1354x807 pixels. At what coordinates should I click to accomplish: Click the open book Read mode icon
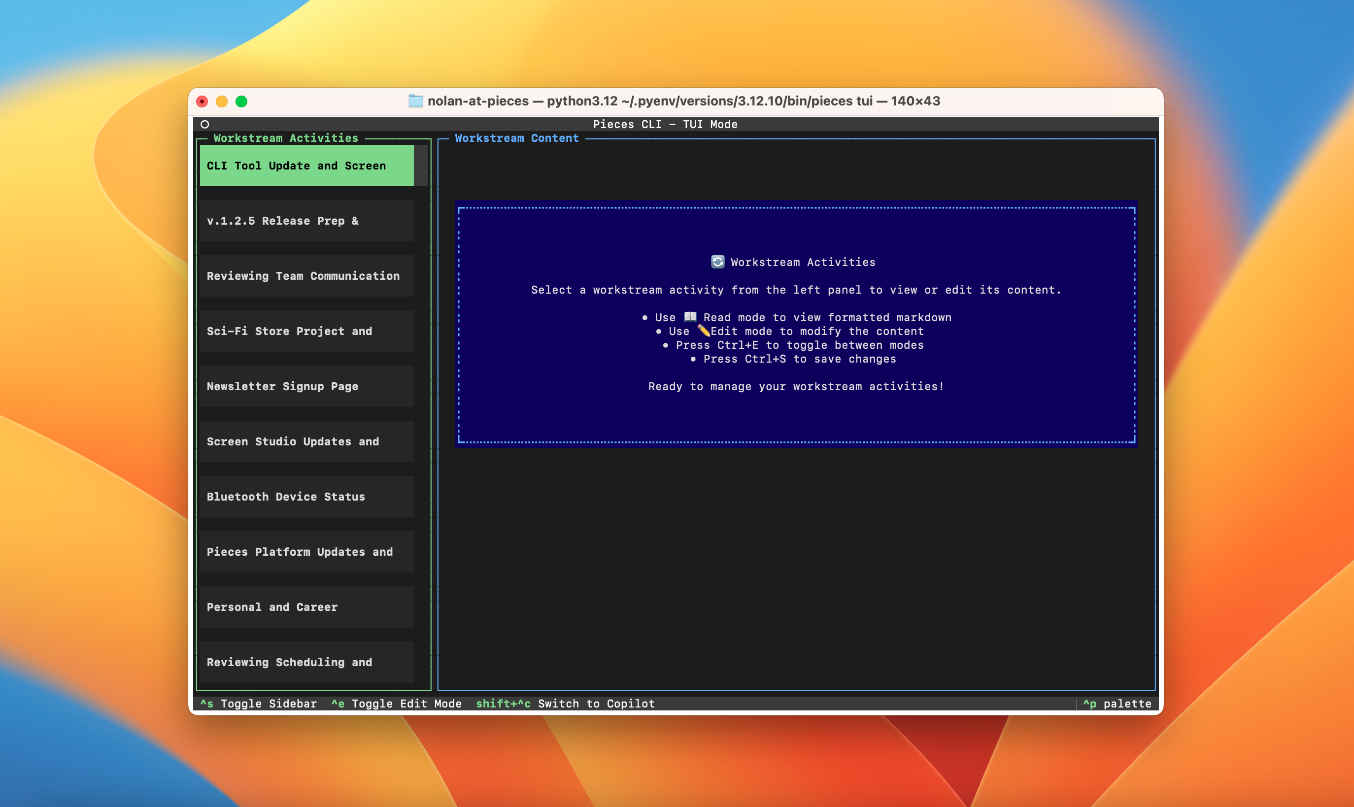click(690, 317)
